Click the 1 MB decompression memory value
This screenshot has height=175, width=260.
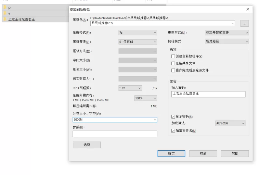click(154, 106)
